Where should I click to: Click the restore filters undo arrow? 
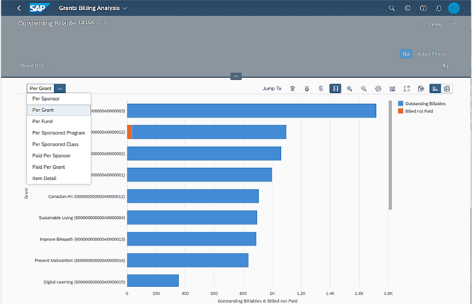click(x=446, y=65)
